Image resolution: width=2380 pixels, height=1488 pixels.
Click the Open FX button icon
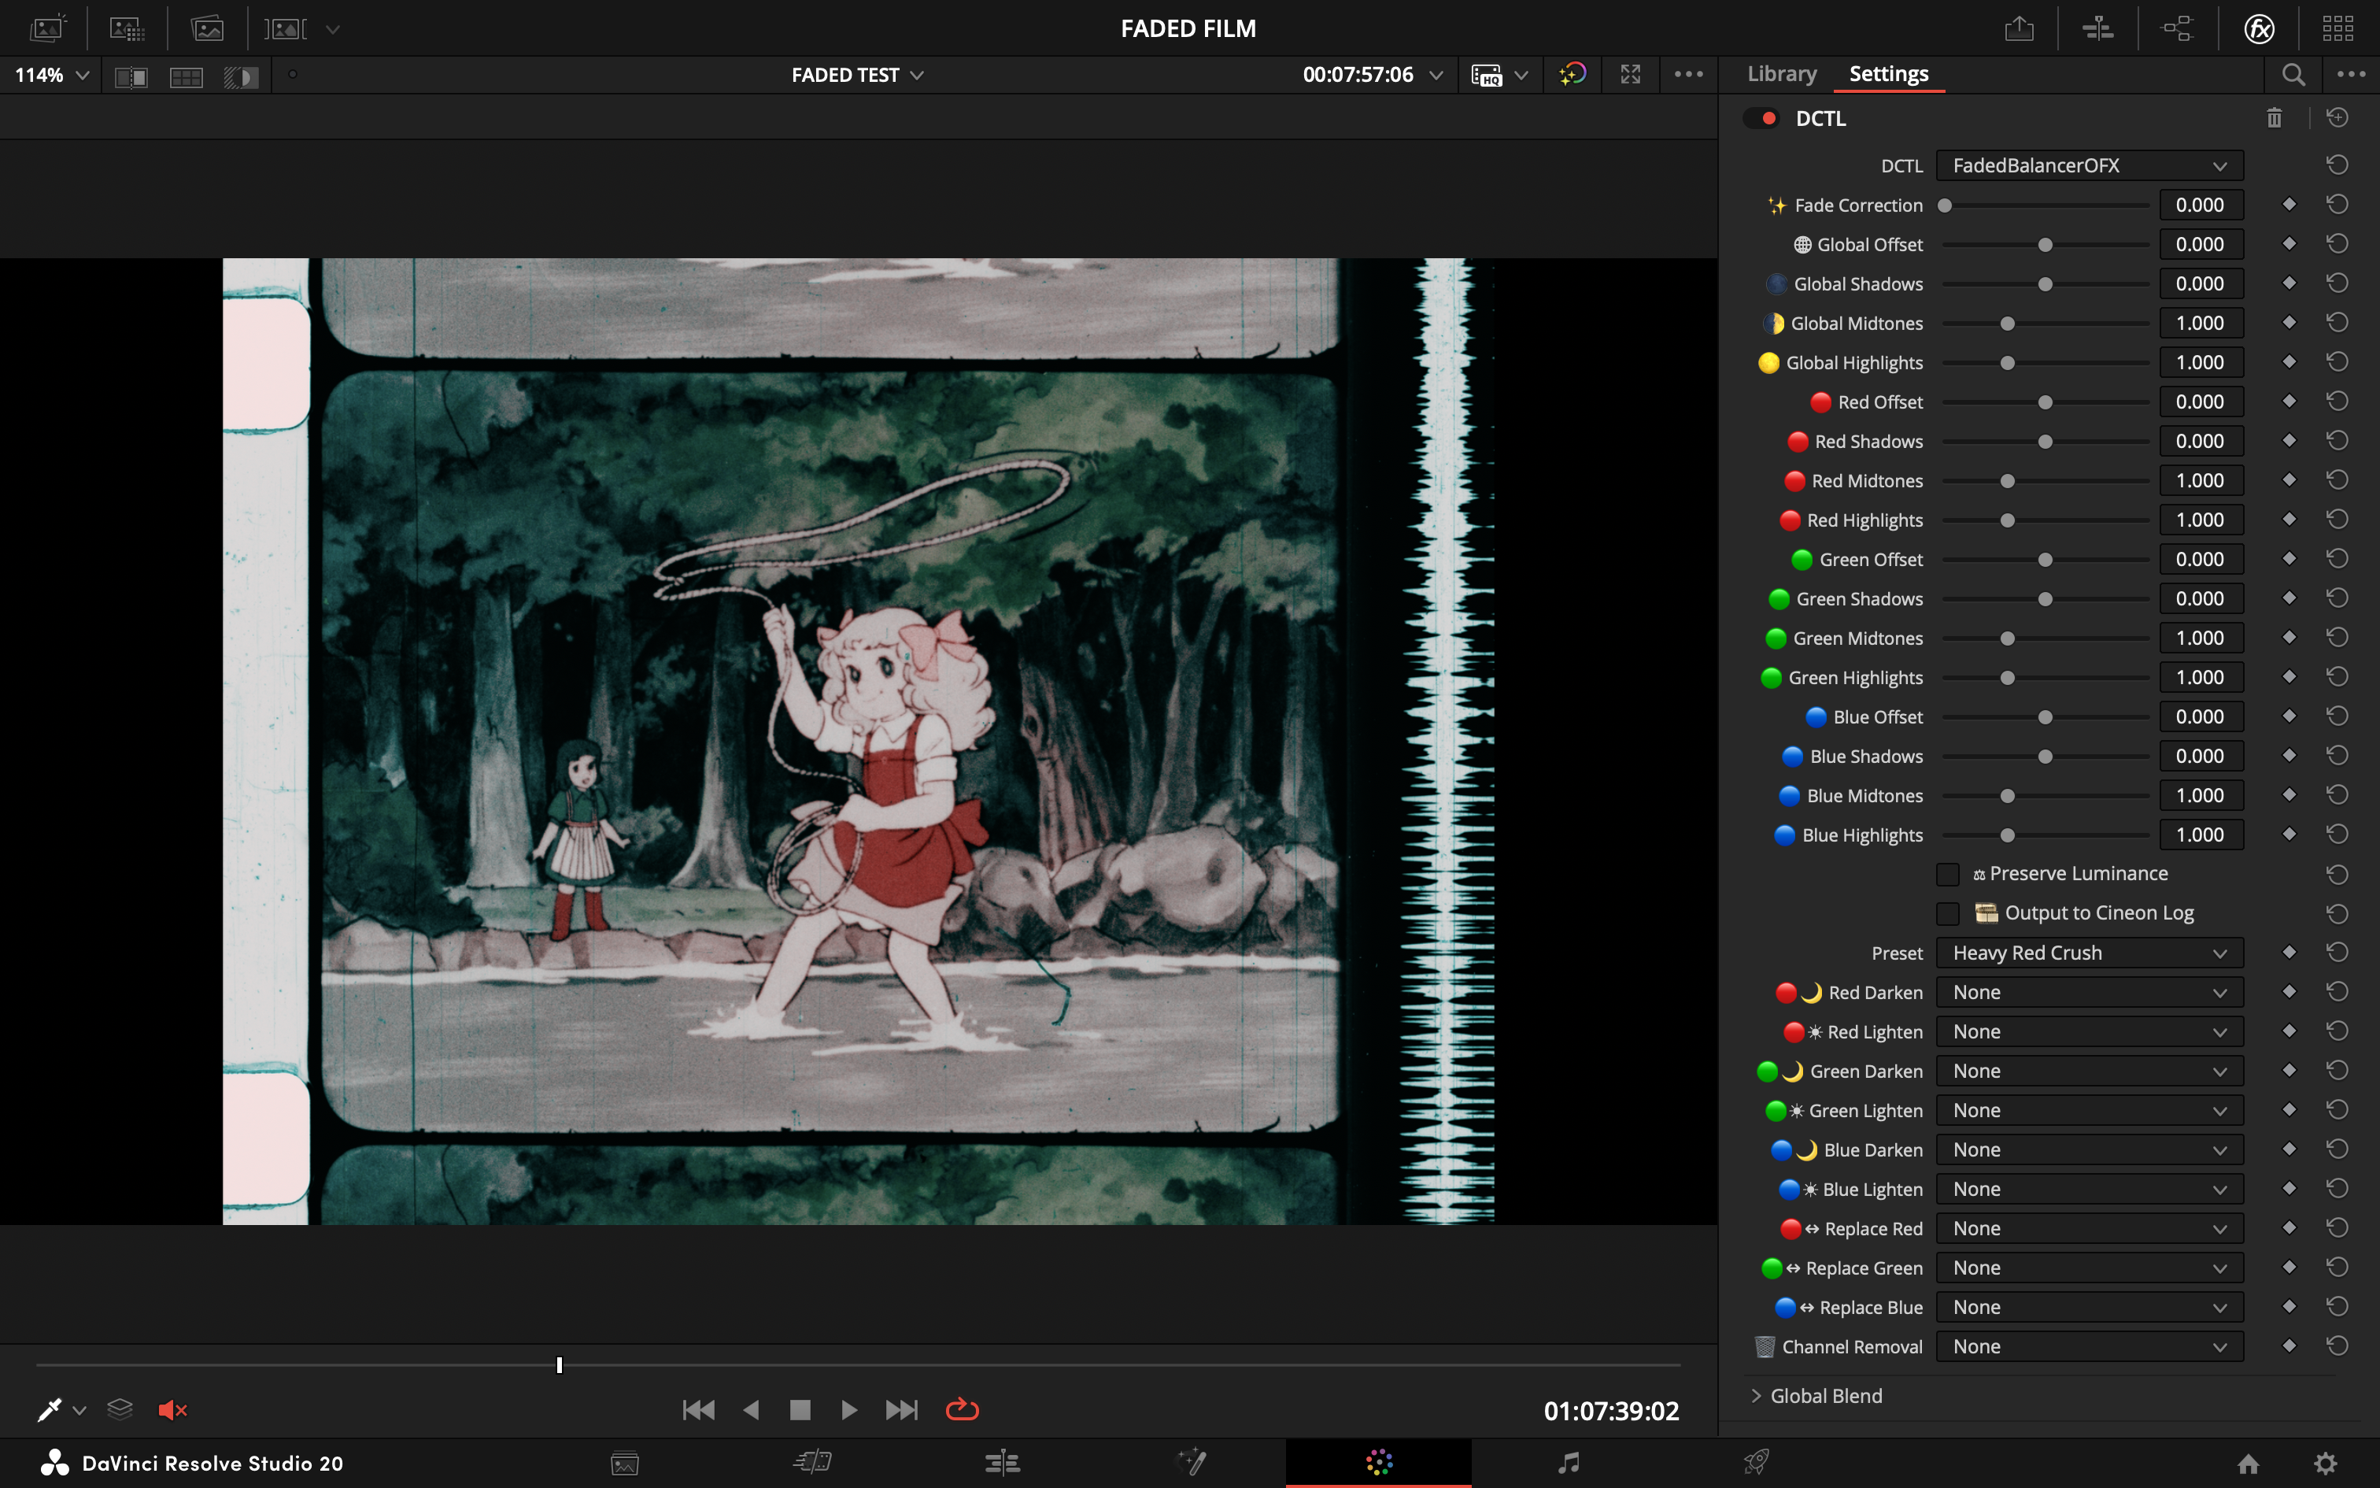coord(2259,28)
